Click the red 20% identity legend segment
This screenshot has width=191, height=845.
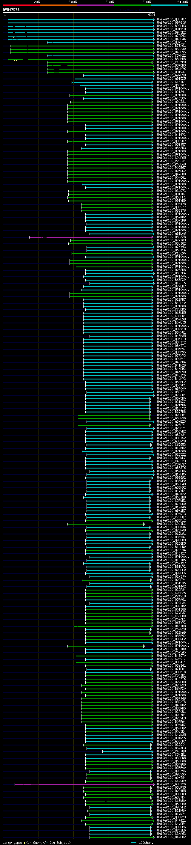[21, 5]
